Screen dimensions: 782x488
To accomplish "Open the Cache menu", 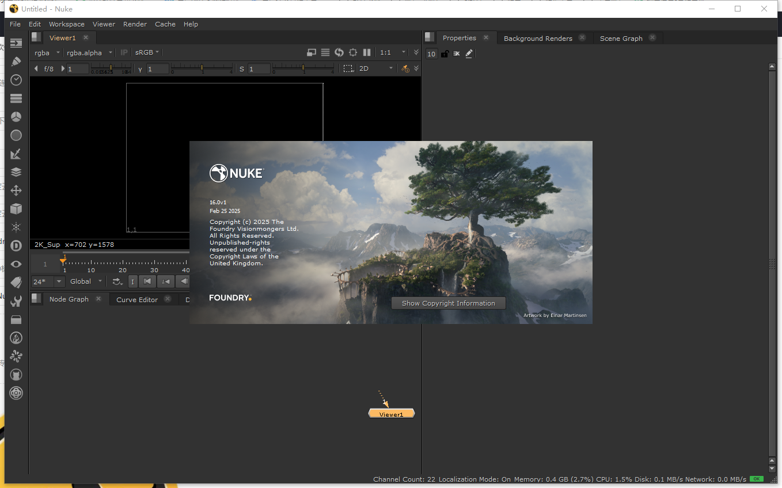I will (165, 24).
